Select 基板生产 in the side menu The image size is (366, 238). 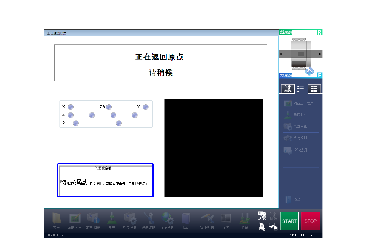click(x=301, y=115)
